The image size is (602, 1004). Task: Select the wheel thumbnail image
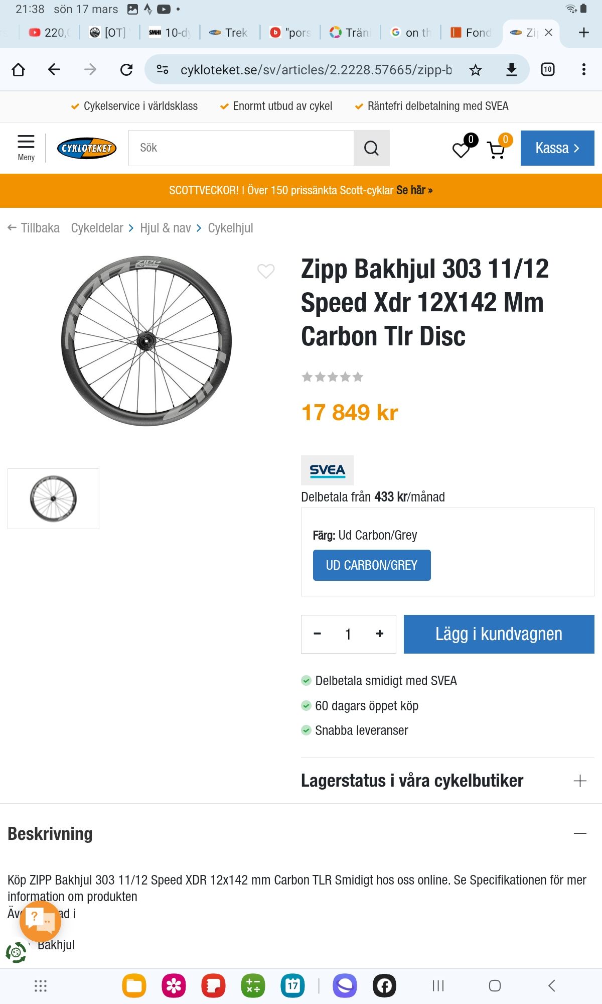pyautogui.click(x=53, y=498)
